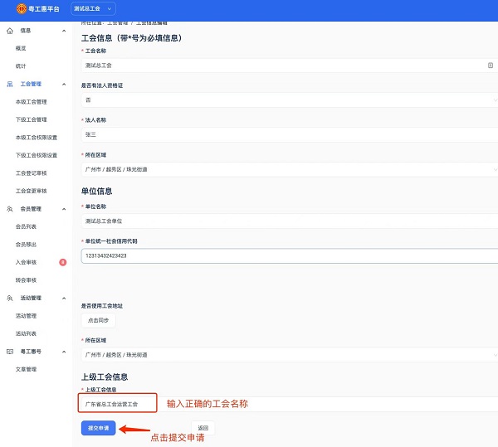Click the 提交申请 button
This screenshot has width=498, height=447.
point(99,428)
